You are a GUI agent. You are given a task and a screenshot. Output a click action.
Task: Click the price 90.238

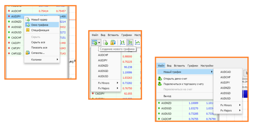tap(128, 67)
